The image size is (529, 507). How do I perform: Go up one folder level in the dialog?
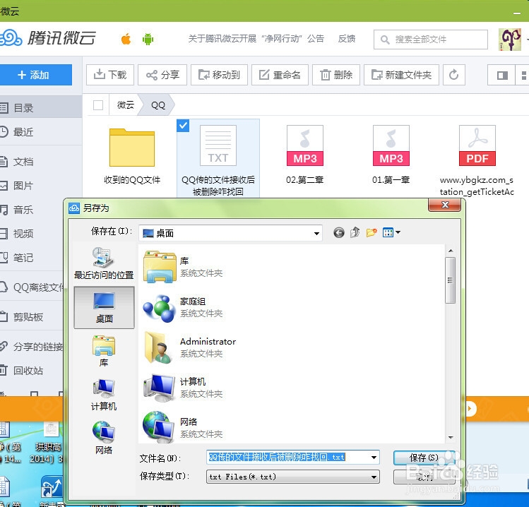click(x=355, y=232)
